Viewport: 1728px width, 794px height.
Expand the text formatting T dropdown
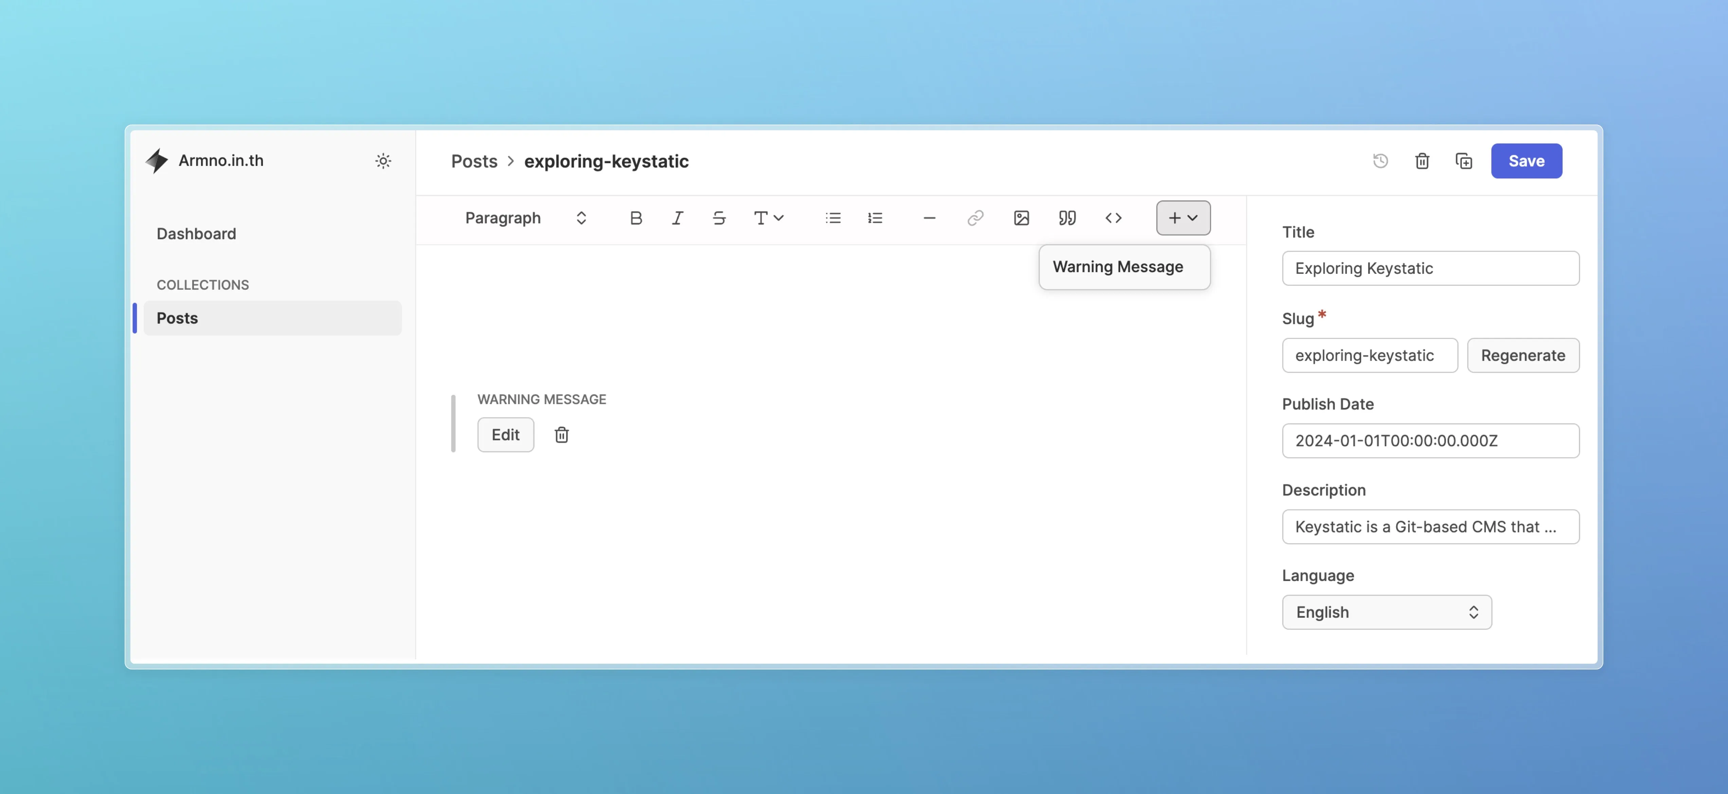[768, 218]
